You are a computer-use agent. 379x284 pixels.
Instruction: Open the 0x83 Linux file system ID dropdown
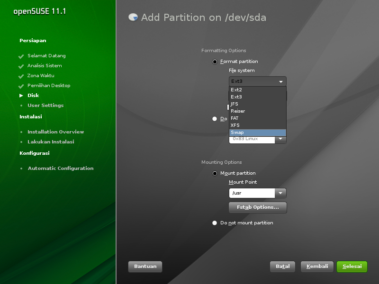click(280, 139)
